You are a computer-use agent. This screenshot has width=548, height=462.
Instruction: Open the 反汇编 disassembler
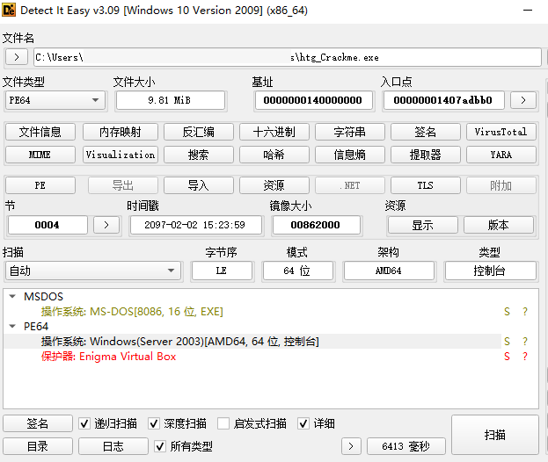pyautogui.click(x=199, y=132)
